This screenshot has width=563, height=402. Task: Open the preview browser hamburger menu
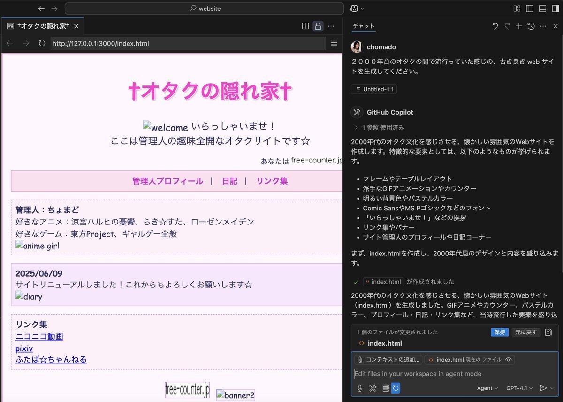334,43
